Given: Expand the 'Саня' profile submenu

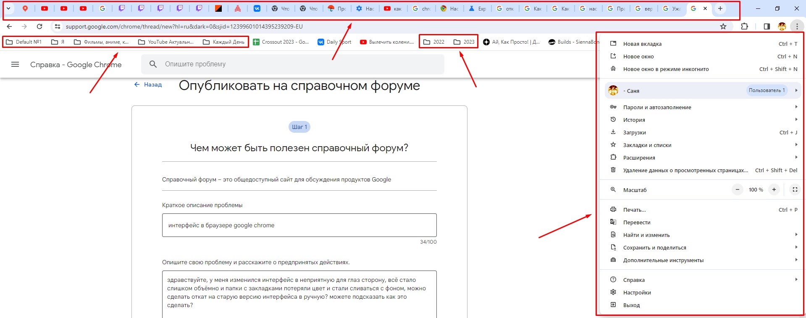Looking at the screenshot, I should coord(703,90).
